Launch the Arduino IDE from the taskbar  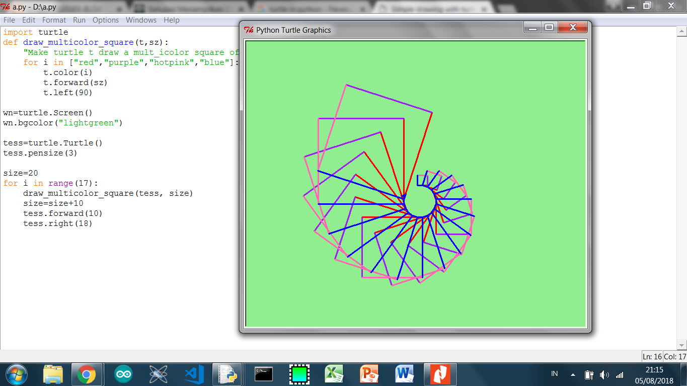(123, 373)
